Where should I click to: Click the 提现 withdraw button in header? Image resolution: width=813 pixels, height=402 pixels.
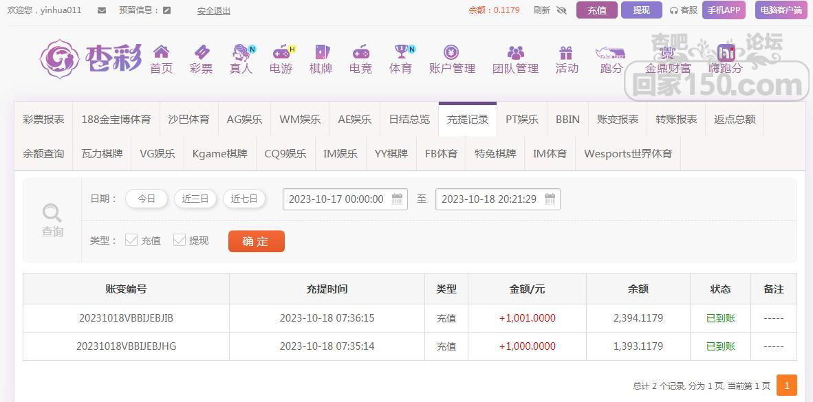[641, 10]
